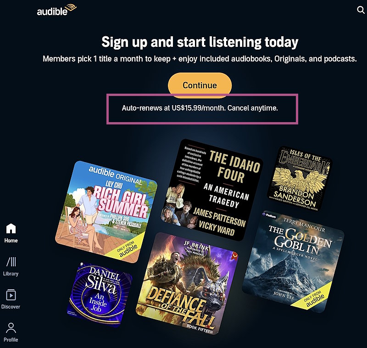Click the auto-renews price notice text

click(x=200, y=108)
